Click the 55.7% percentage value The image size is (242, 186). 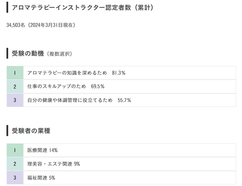tap(124, 100)
